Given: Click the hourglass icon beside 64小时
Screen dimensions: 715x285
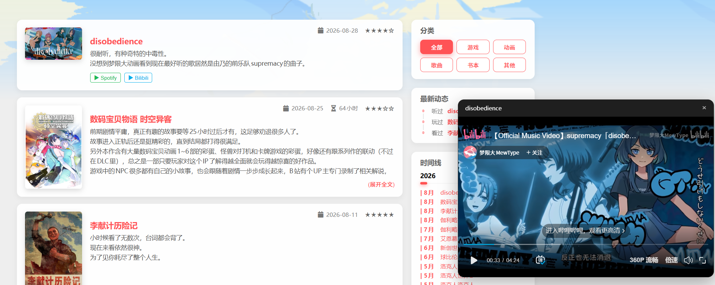Looking at the screenshot, I should (x=334, y=108).
